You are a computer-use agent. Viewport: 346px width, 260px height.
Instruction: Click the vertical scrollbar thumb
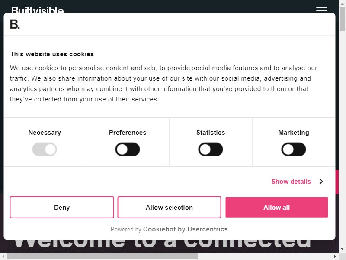tap(342, 19)
